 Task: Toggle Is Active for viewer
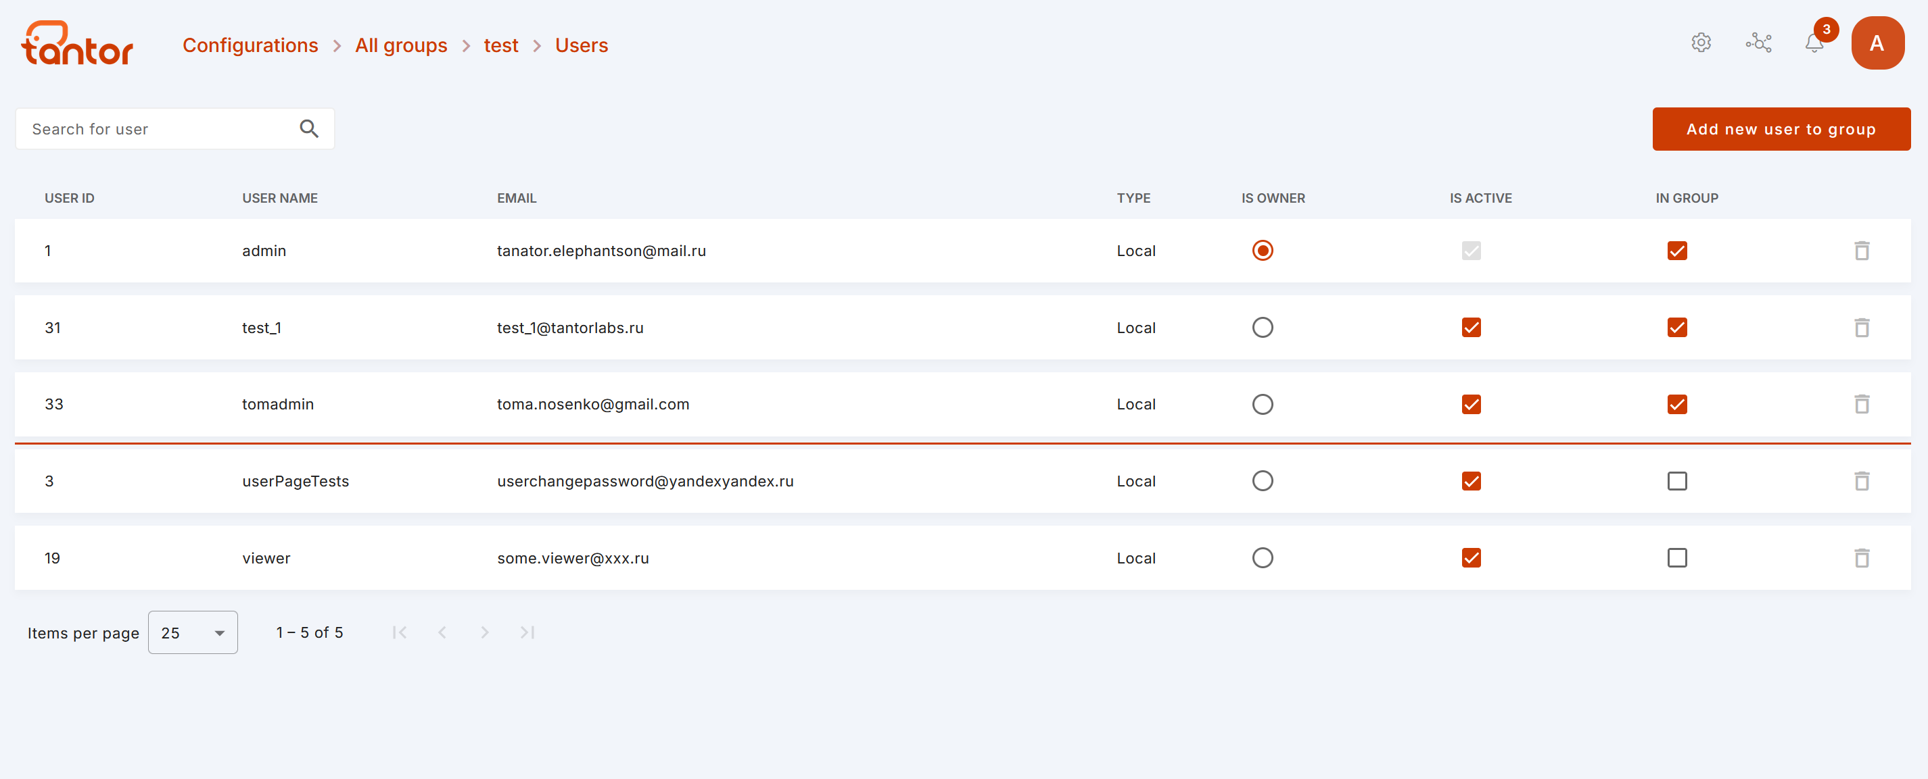(1471, 557)
